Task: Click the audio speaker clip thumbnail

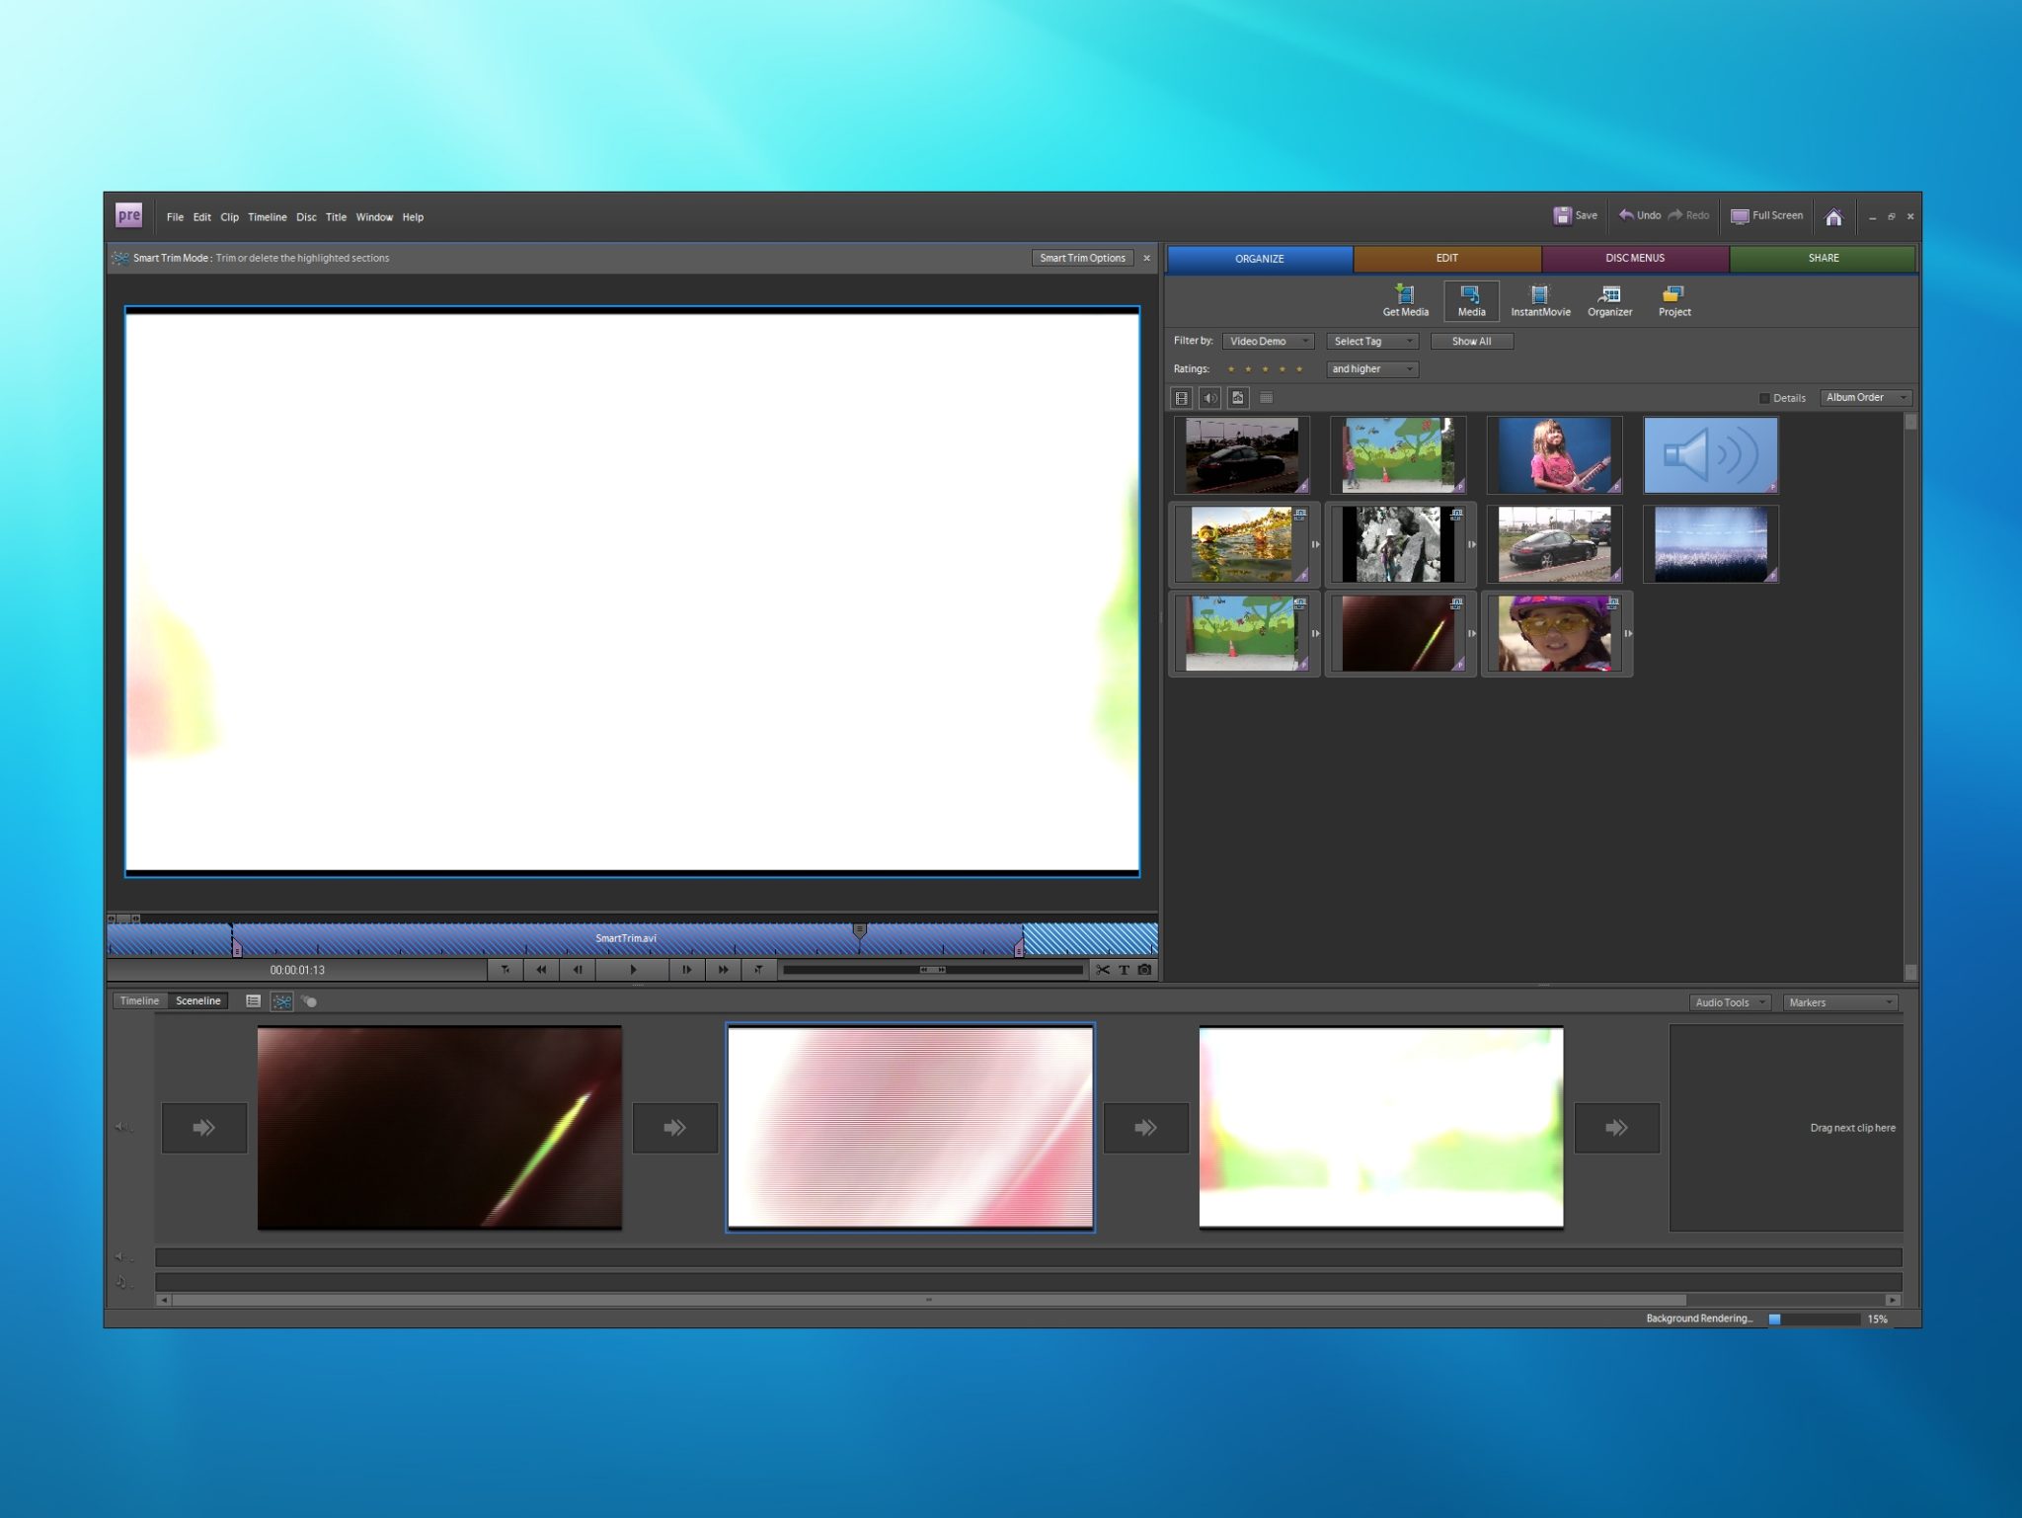Action: click(1711, 454)
